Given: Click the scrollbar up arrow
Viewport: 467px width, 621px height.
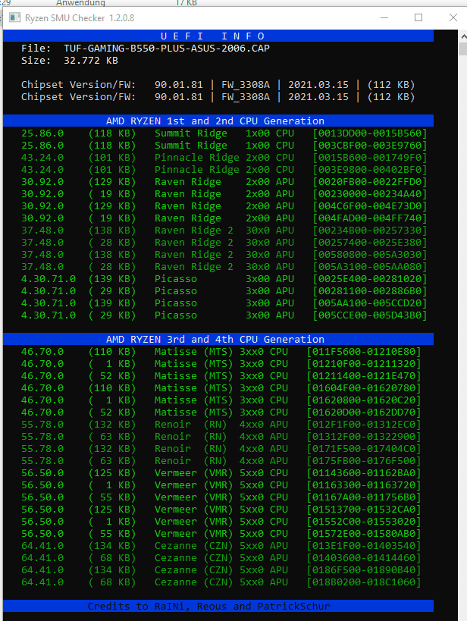Looking at the screenshot, I should (463, 36).
